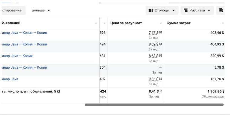Click the 404,93 $ amount spent
This screenshot has width=230, height=115.
[217, 44]
